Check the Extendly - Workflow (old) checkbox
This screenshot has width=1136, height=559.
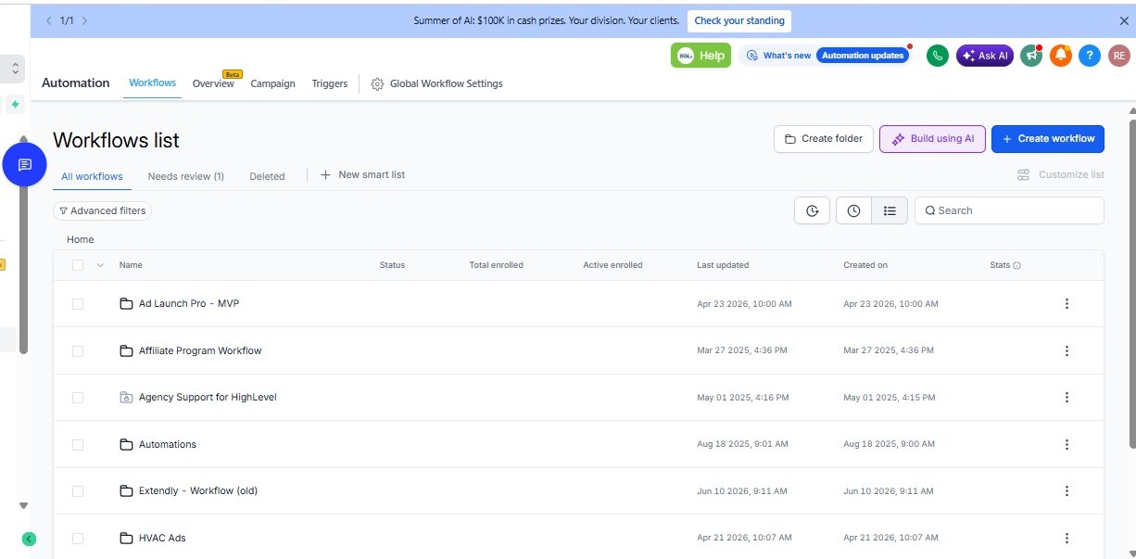78,491
